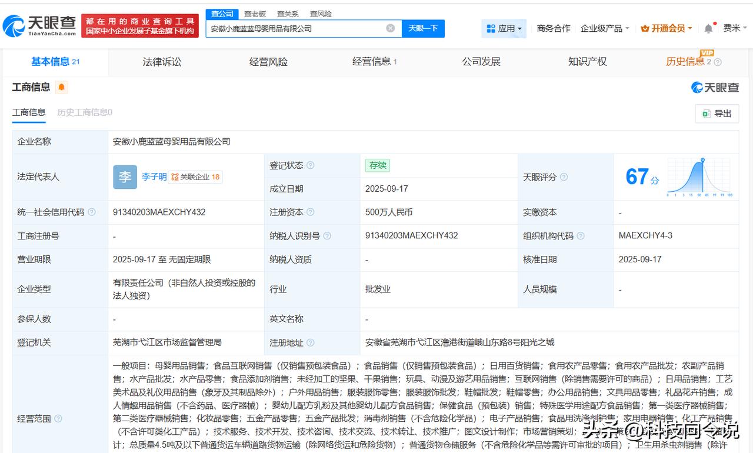Click the 成立日期 value 2025-09-17
This screenshot has height=453, width=753.
387,189
